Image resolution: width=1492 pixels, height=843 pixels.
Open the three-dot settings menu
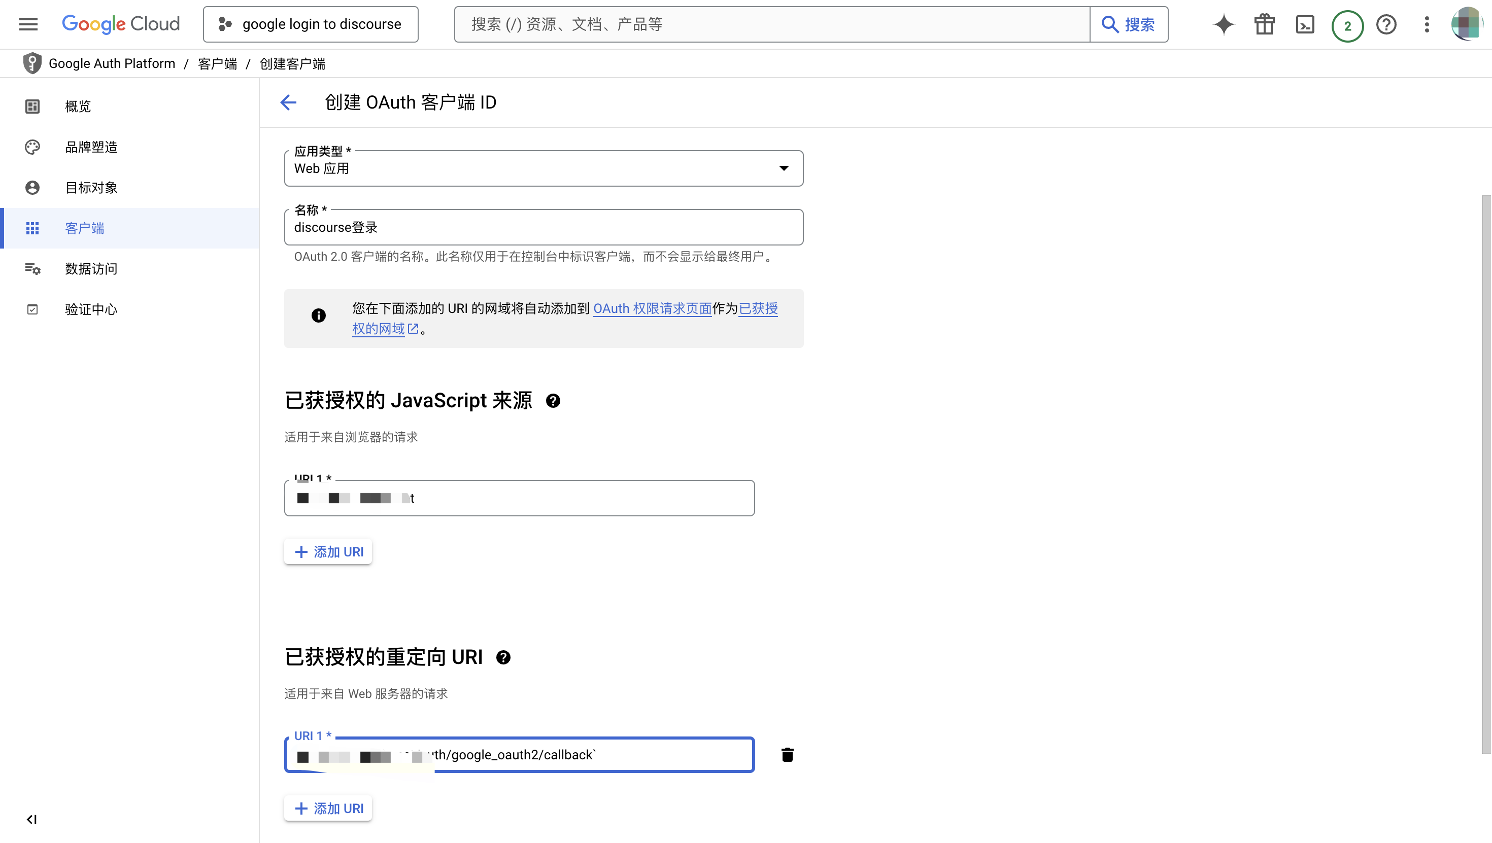click(1427, 24)
